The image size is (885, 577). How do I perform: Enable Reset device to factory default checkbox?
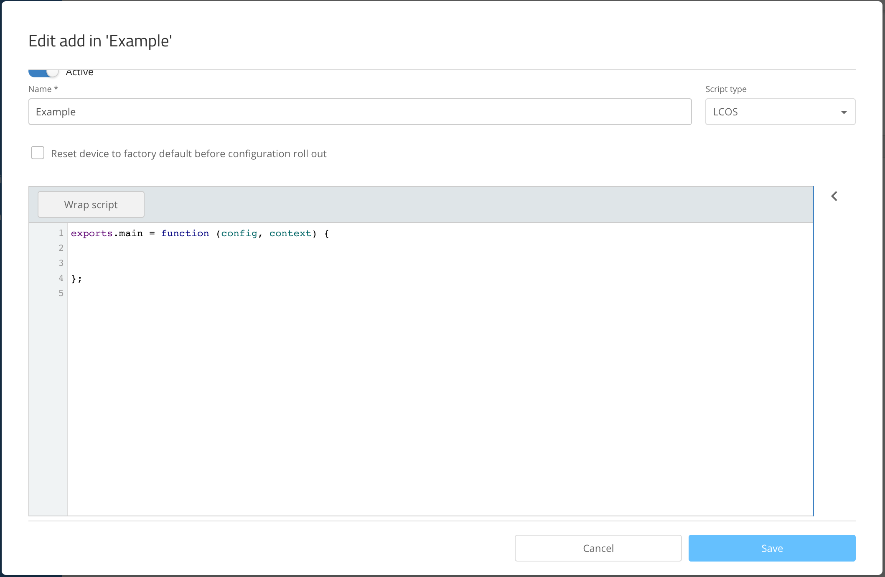(38, 153)
